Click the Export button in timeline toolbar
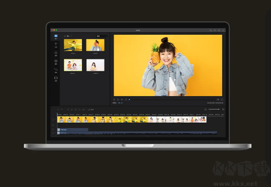The image size is (271, 187). point(91,110)
